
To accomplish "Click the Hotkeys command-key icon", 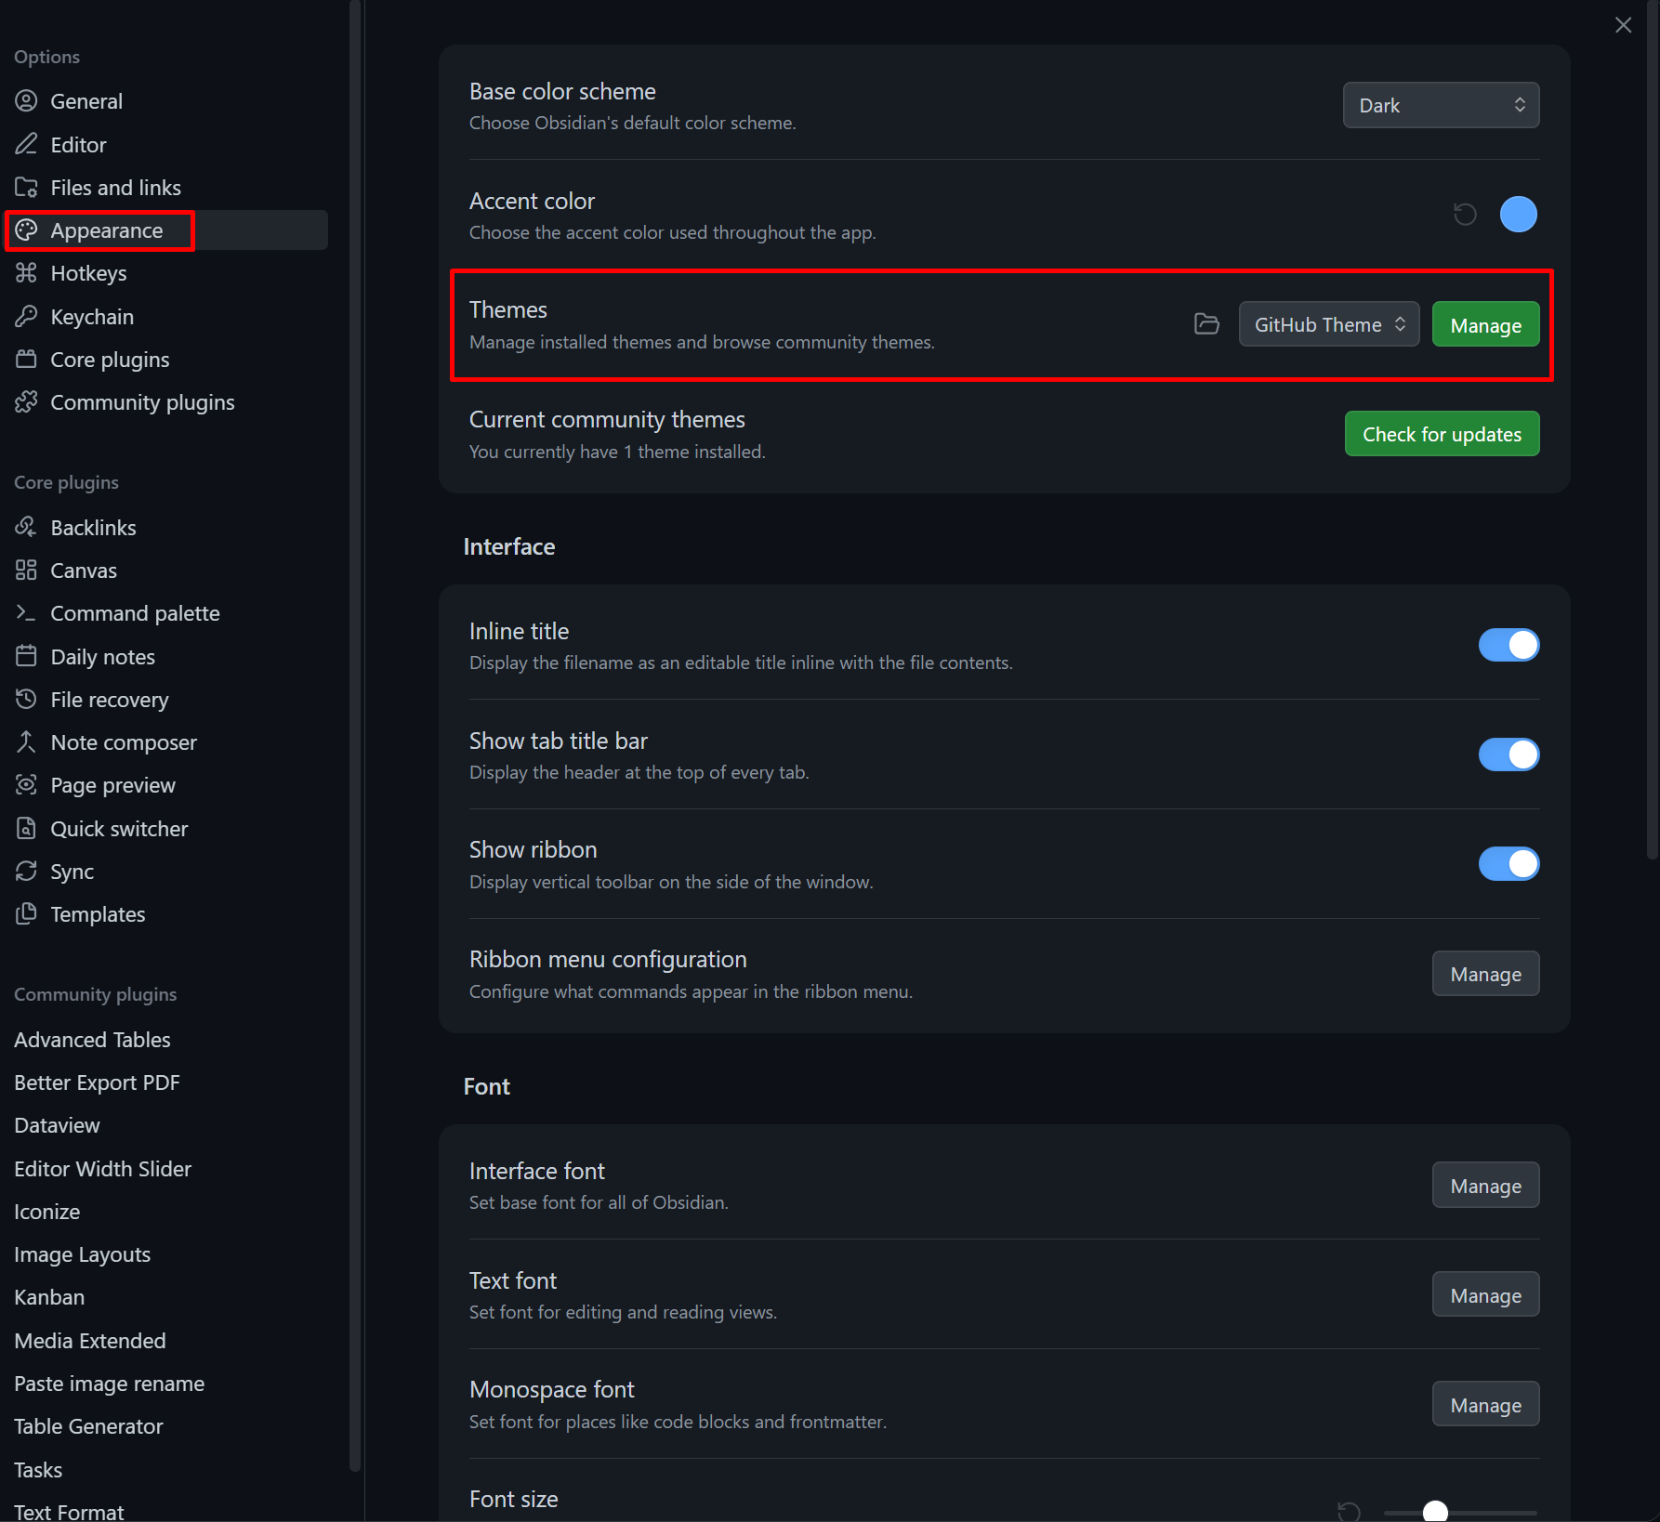I will pyautogui.click(x=26, y=272).
